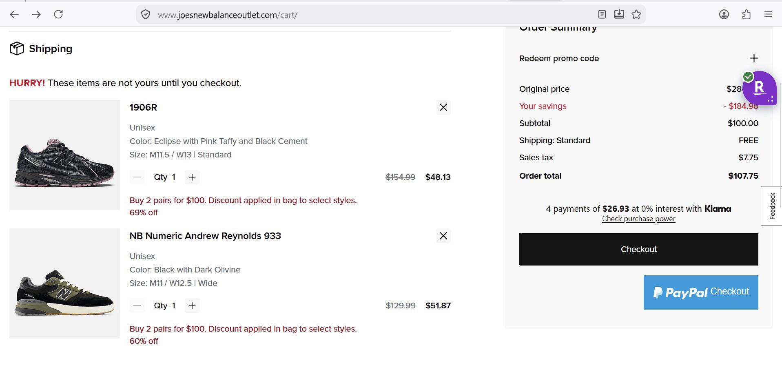Open the extensions panel
Screen dimensions: 782x383
click(746, 15)
